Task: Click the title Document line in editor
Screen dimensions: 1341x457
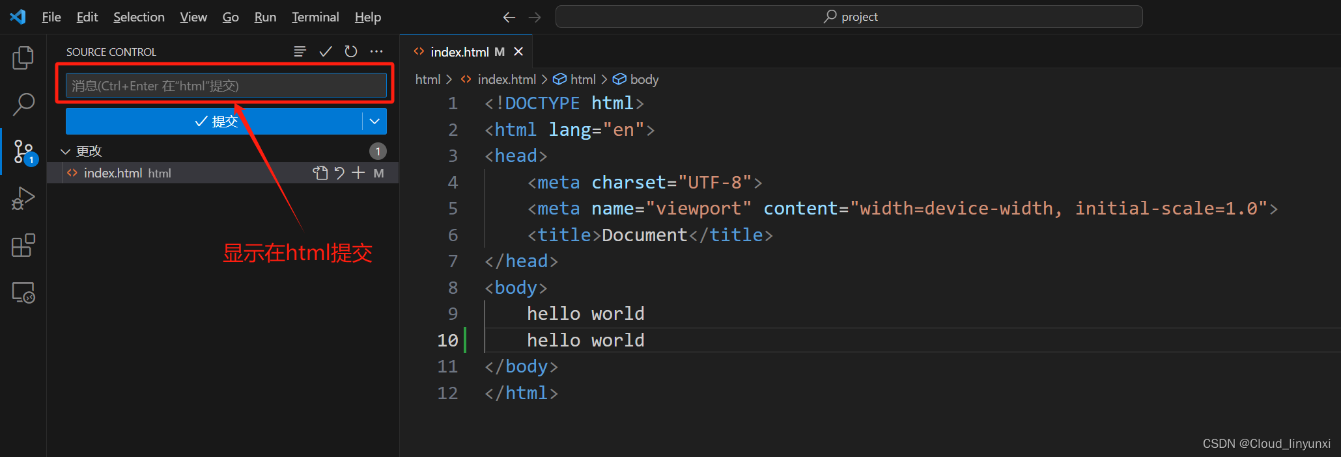Action: 650,235
